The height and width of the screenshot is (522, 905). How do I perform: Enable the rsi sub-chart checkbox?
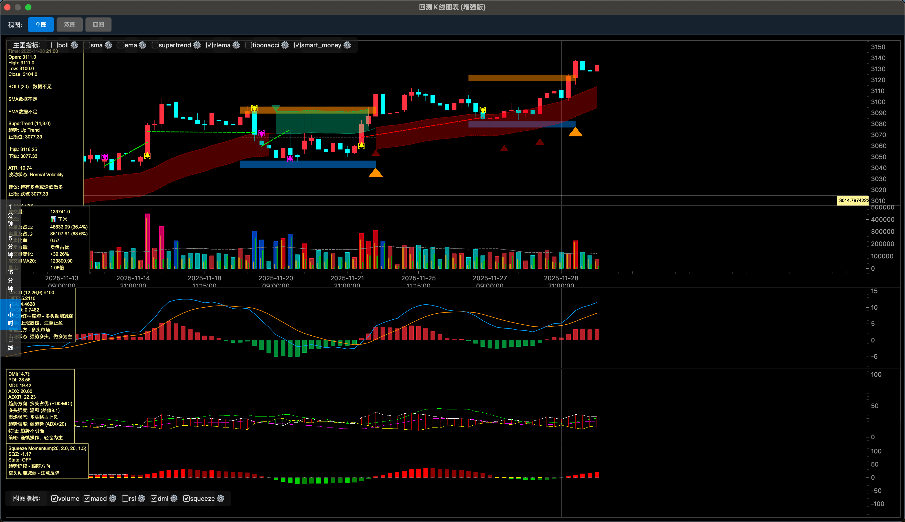[x=125, y=499]
